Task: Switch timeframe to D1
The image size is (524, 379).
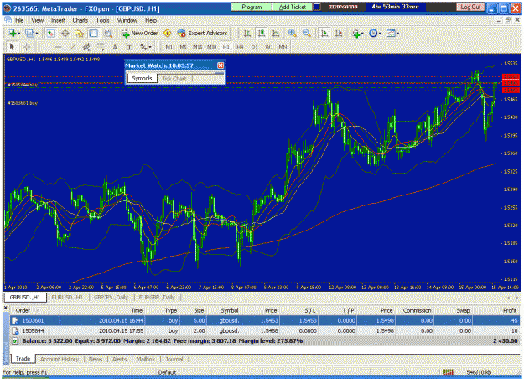Action: click(x=254, y=47)
